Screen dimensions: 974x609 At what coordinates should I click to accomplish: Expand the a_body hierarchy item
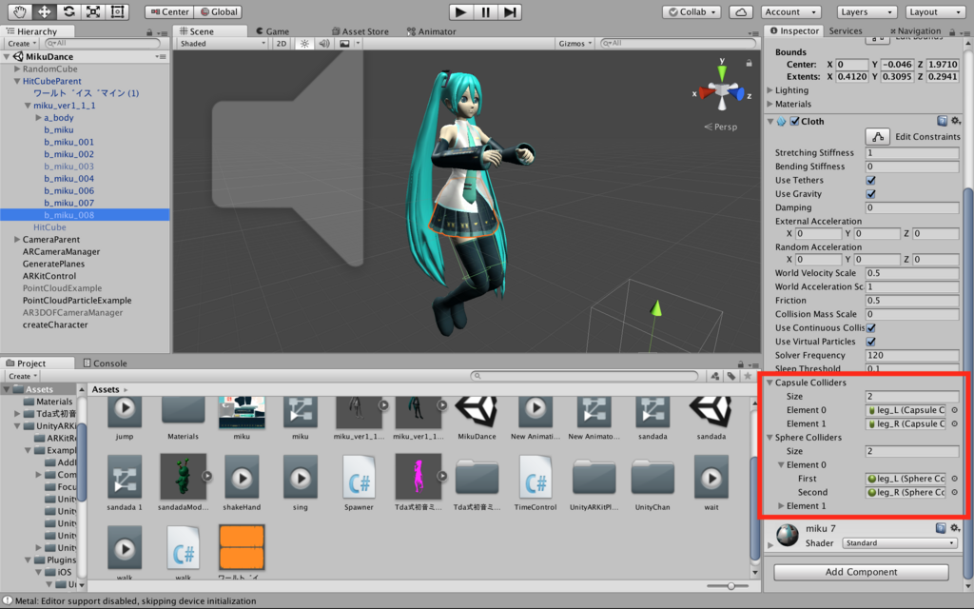coord(38,117)
